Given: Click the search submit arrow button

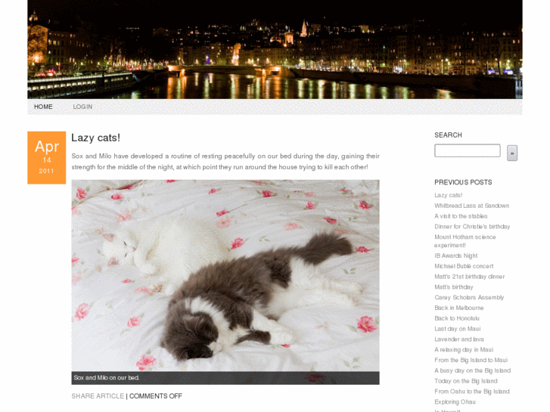Looking at the screenshot, I should click(511, 153).
